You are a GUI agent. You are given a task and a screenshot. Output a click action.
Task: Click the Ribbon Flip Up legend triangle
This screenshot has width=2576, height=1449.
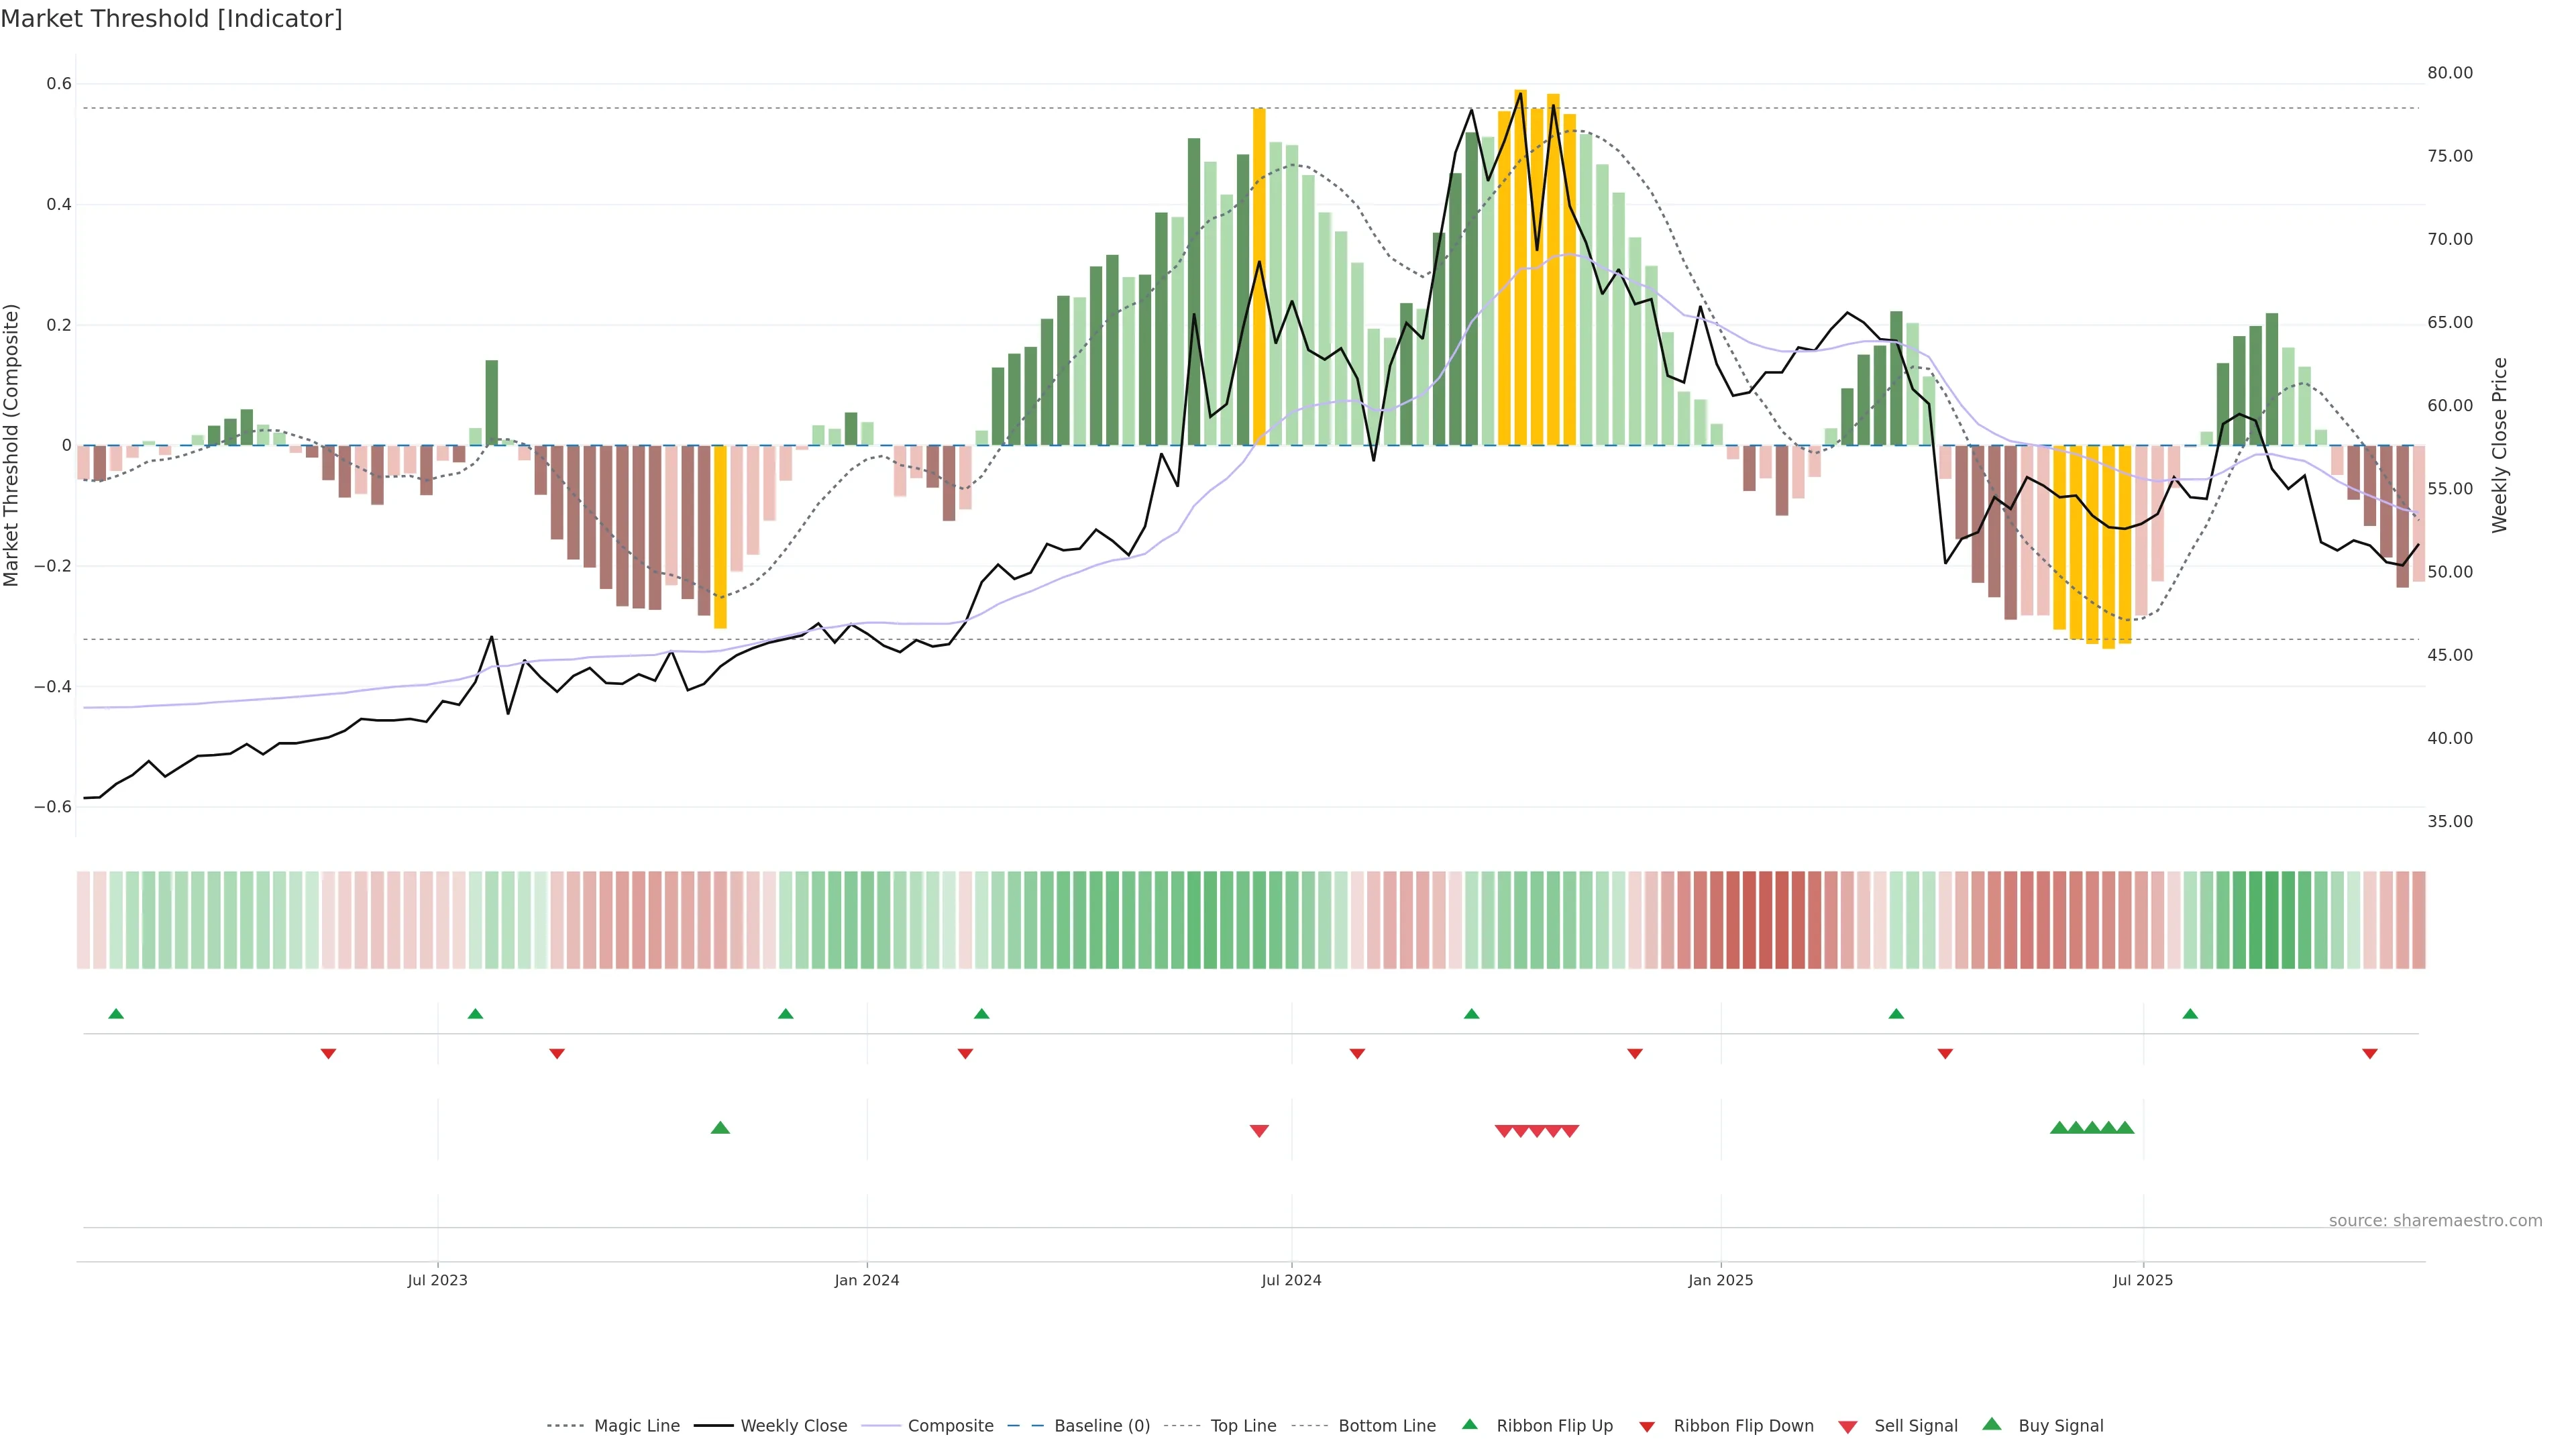click(1469, 1424)
